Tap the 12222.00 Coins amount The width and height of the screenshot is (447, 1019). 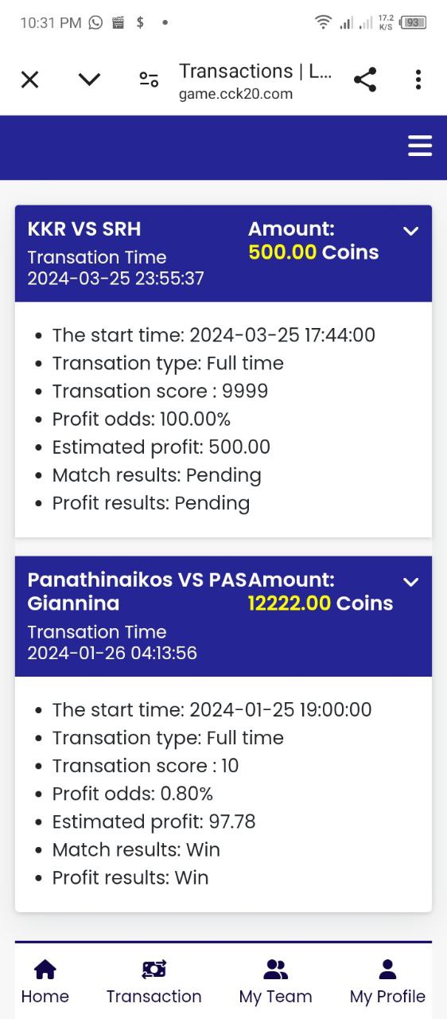pyautogui.click(x=321, y=603)
